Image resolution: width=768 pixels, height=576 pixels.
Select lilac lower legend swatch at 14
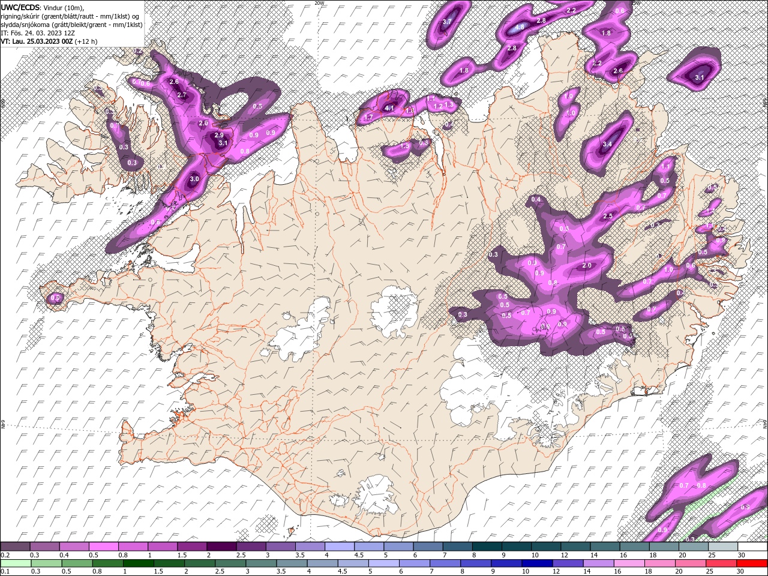[x=598, y=563]
